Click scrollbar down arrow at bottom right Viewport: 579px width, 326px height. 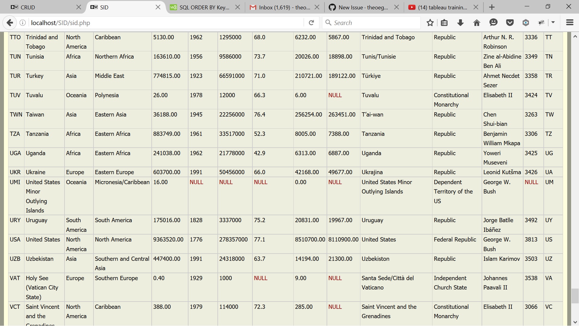click(x=575, y=322)
